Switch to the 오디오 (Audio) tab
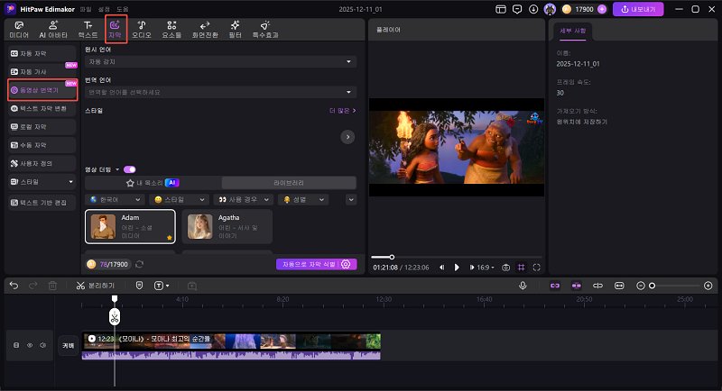 coord(142,30)
